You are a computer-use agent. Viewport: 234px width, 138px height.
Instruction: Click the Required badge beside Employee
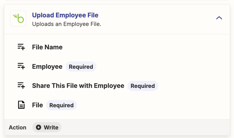81,66
